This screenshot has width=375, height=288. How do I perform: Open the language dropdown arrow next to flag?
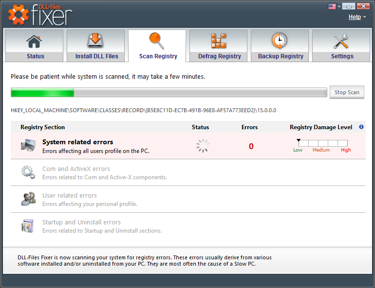pyautogui.click(x=339, y=7)
